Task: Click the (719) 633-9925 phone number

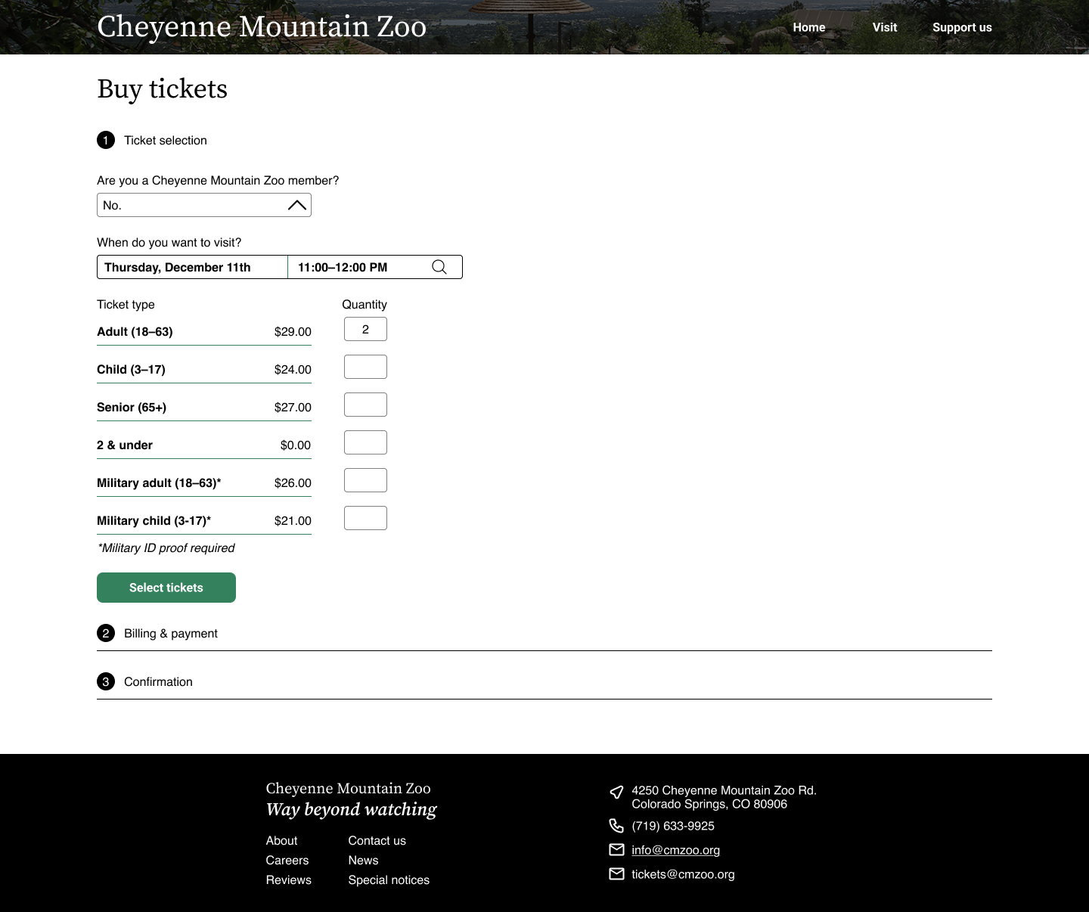Action: point(673,826)
